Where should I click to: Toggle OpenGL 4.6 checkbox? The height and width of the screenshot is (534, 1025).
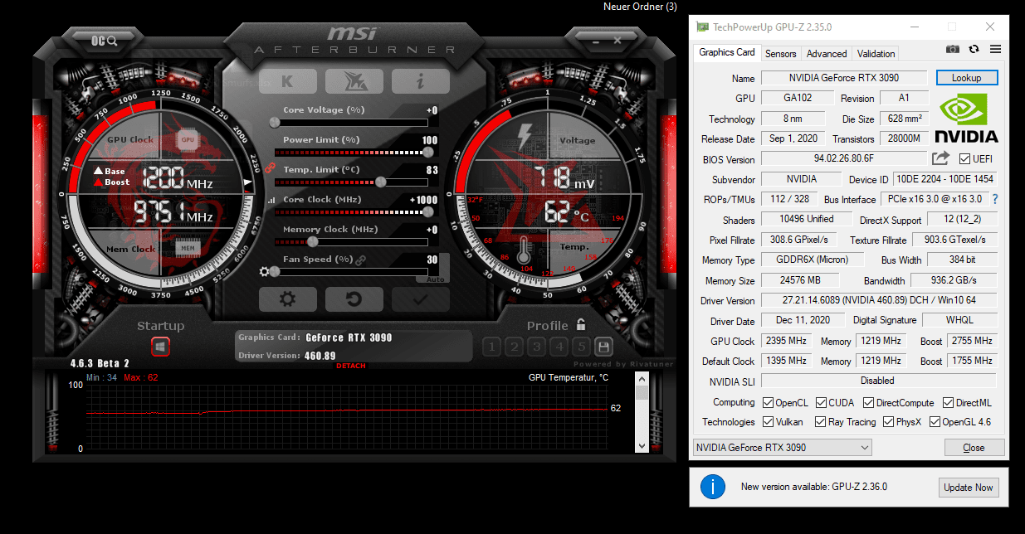[x=933, y=422]
